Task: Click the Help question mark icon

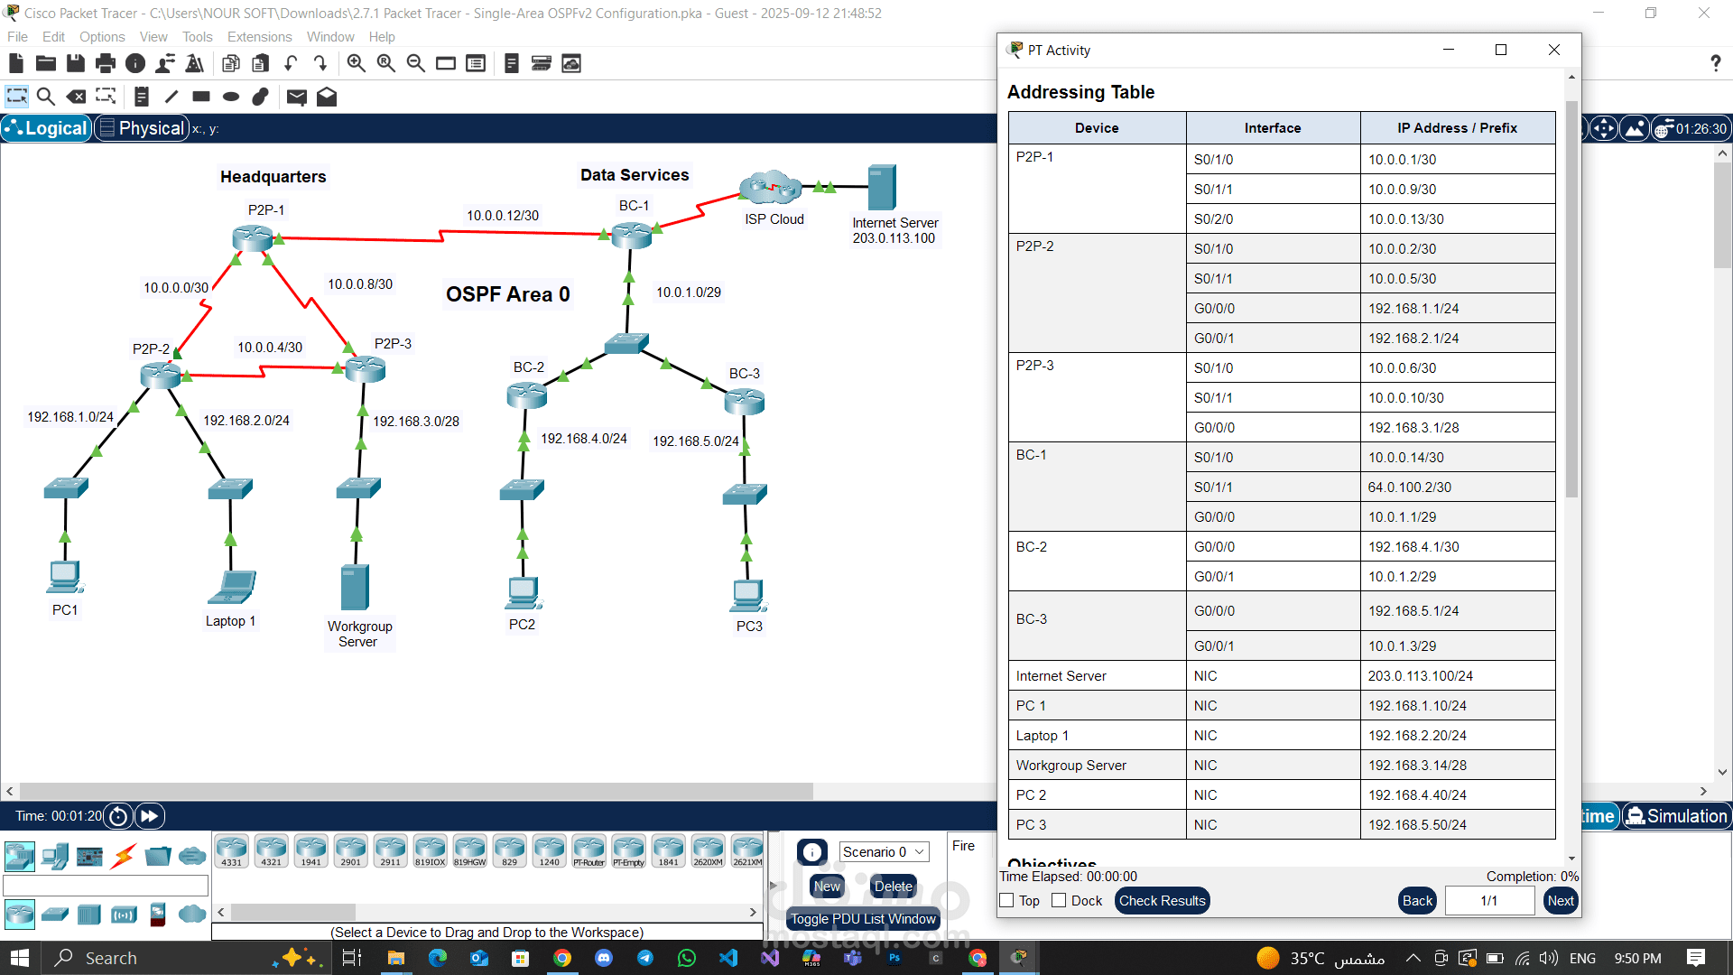Action: pos(1715,63)
